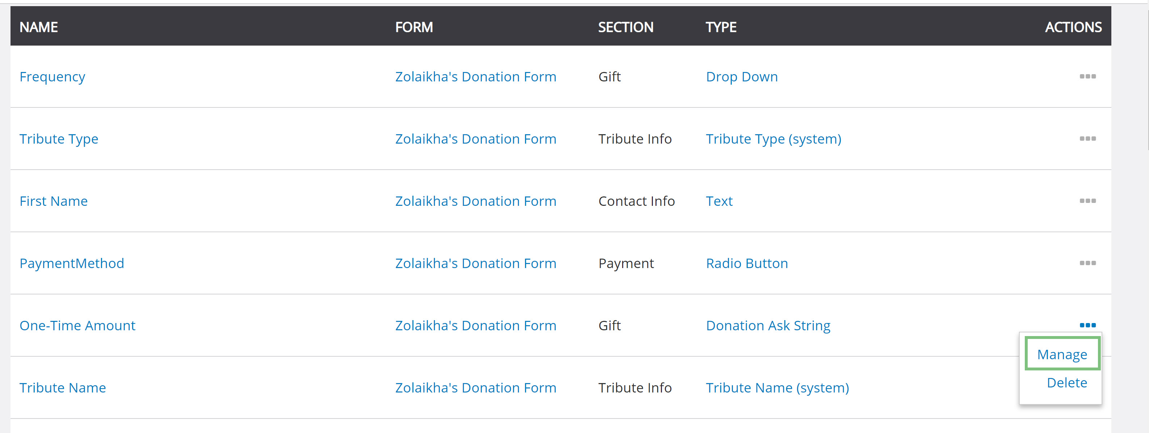Choose Manage from the actions popup
1149x433 pixels.
(1062, 354)
